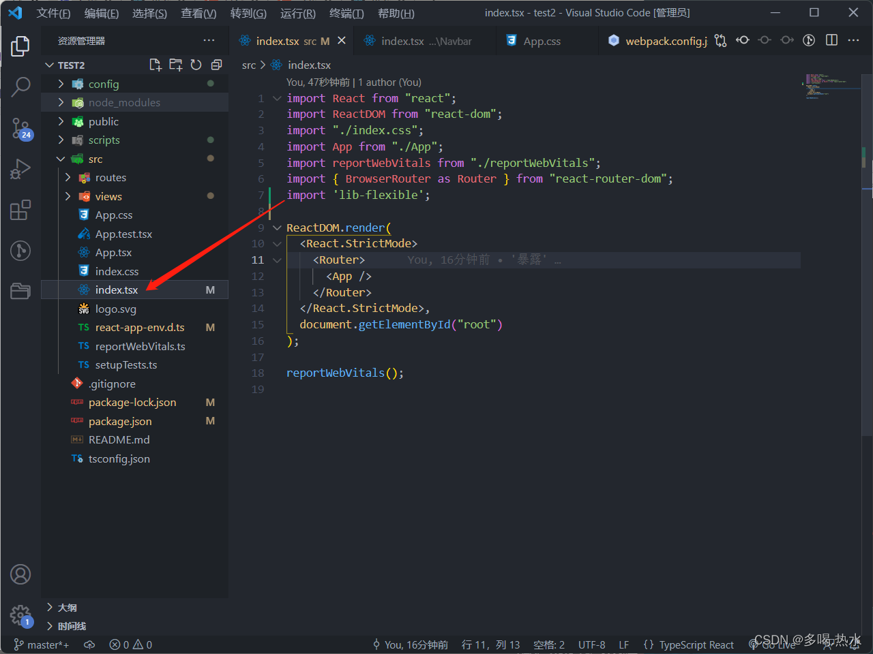Screen dimensions: 873x654
Task: Open the Manage gear icon
Action: click(x=20, y=615)
